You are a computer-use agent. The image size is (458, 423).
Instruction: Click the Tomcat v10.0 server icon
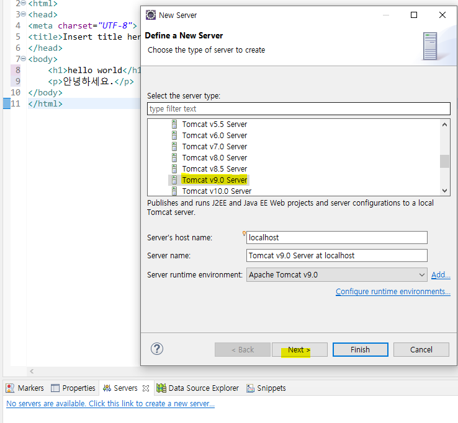[174, 191]
